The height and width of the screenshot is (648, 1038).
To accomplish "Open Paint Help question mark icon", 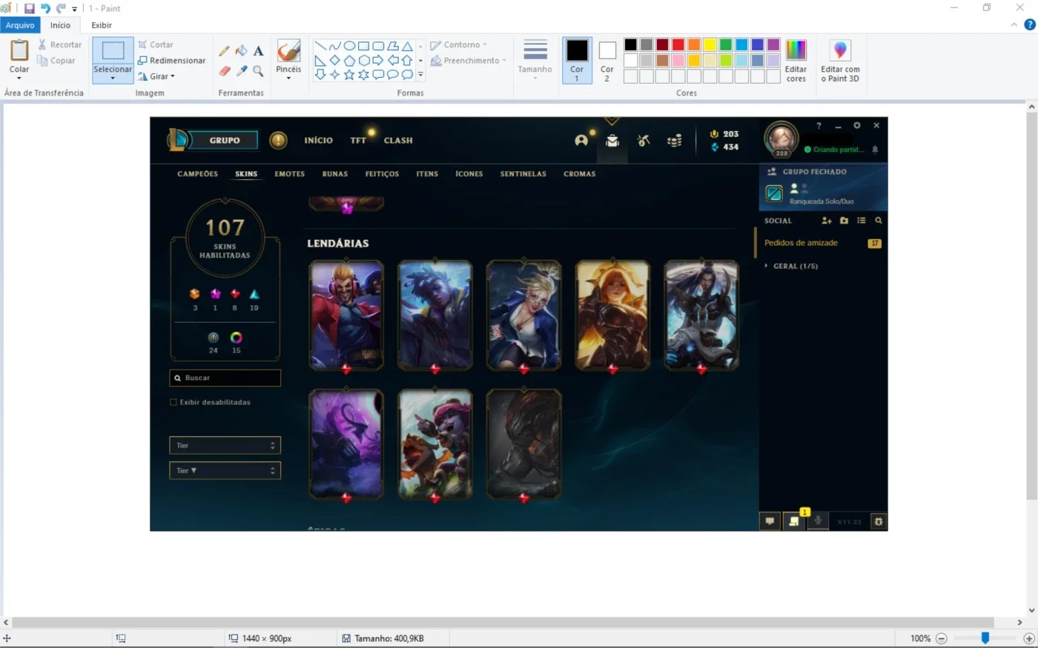I will tap(1030, 24).
